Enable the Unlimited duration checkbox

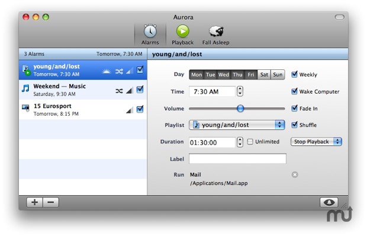250,142
